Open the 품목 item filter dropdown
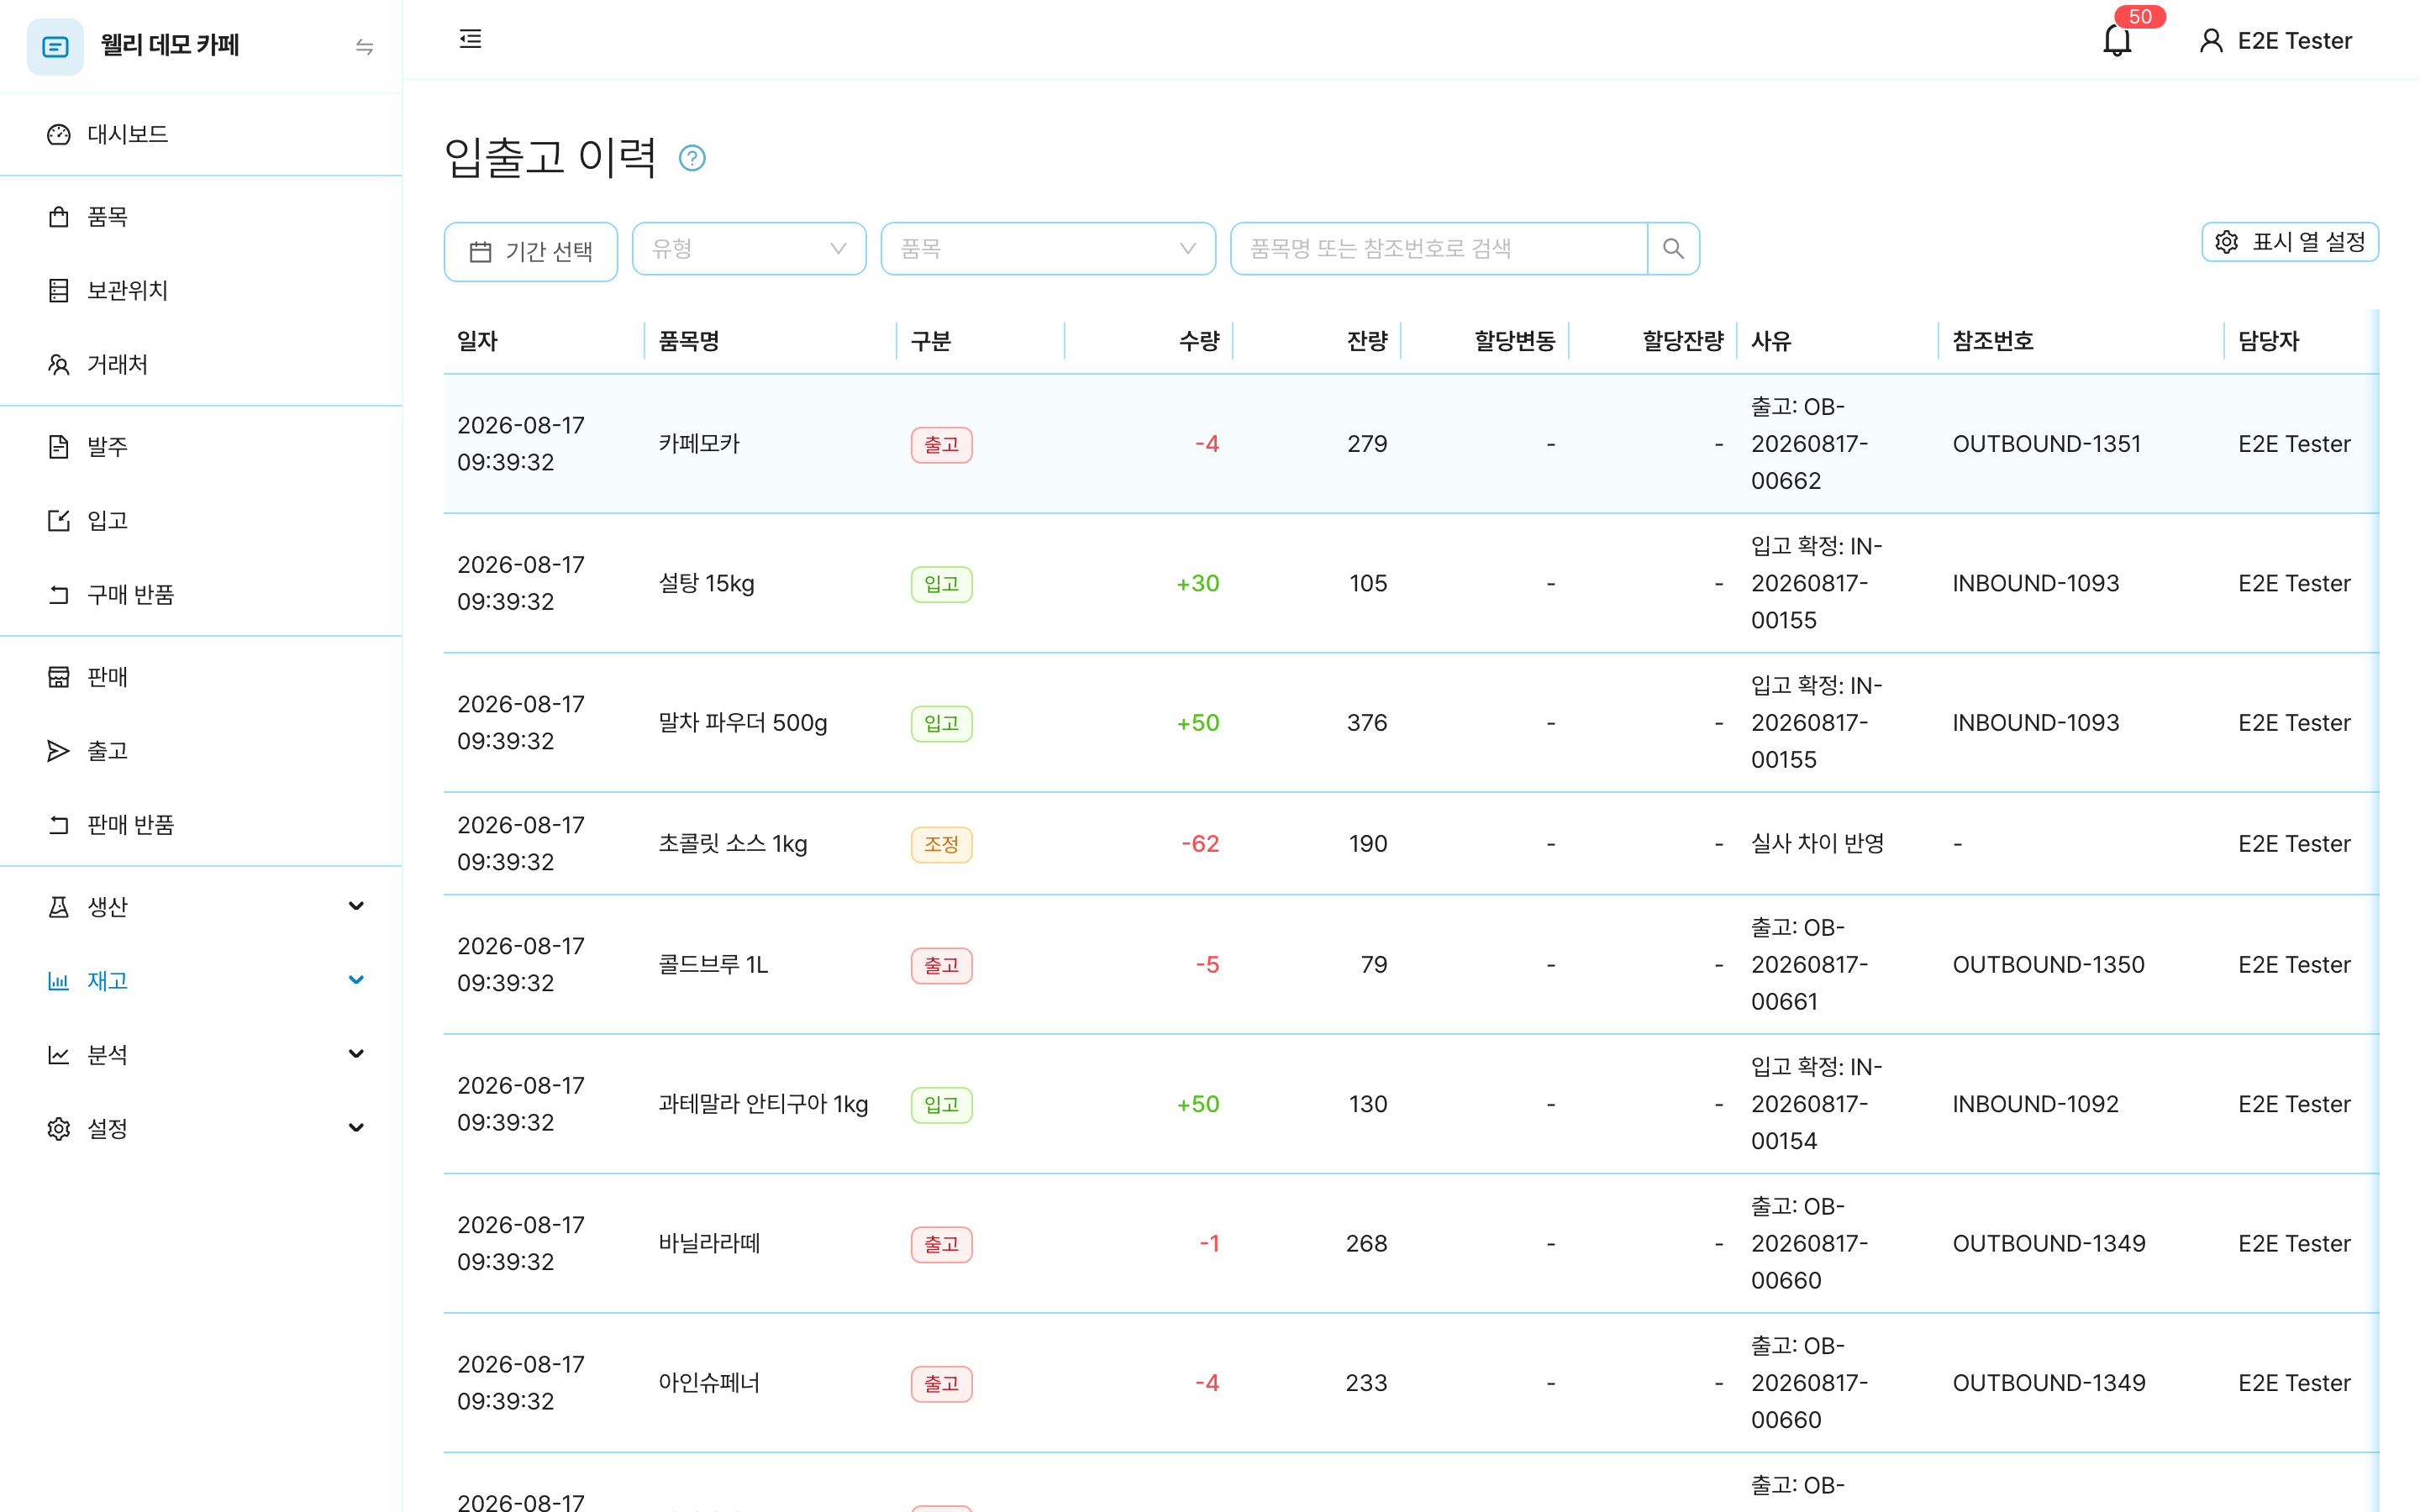The width and height of the screenshot is (2420, 1512). tap(1048, 248)
